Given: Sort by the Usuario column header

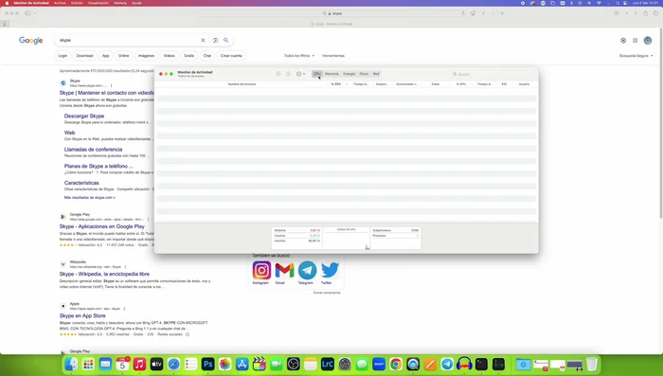Looking at the screenshot, I should click(524, 84).
